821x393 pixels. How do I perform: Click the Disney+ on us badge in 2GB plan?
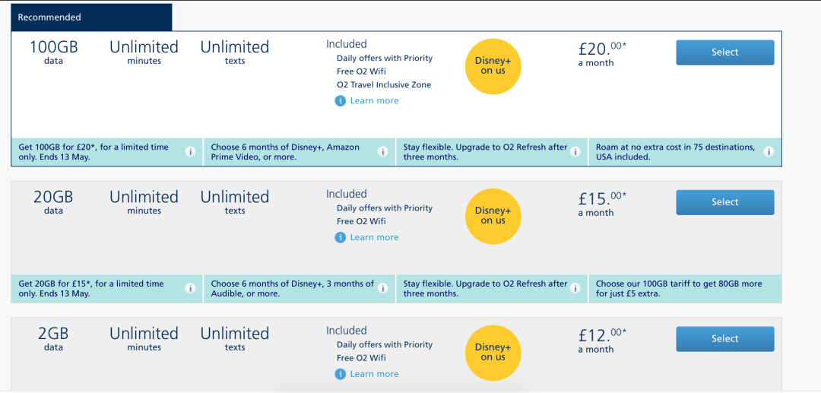point(493,352)
